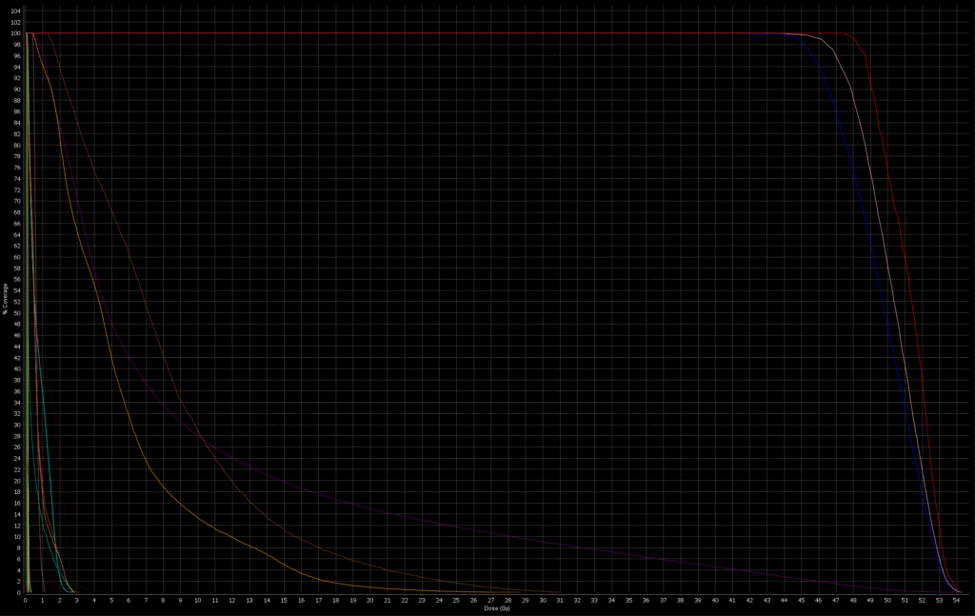Click the 40 tick on the dose axis
Screen dimensions: 975x616
(715, 600)
